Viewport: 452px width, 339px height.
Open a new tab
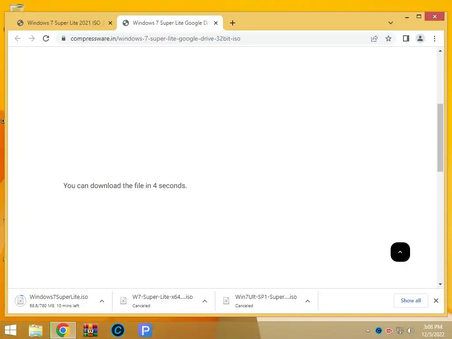click(x=232, y=23)
